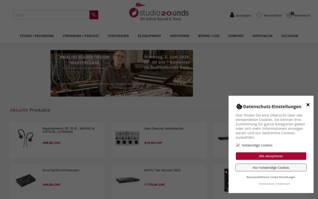Image resolution: width=318 pixels, height=199 pixels.
Task: Open Benutzerdefinierte Cookie Einstellungen
Action: [271, 177]
